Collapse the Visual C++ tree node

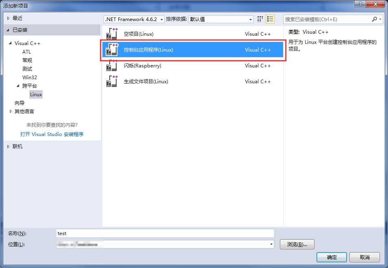coord(10,43)
